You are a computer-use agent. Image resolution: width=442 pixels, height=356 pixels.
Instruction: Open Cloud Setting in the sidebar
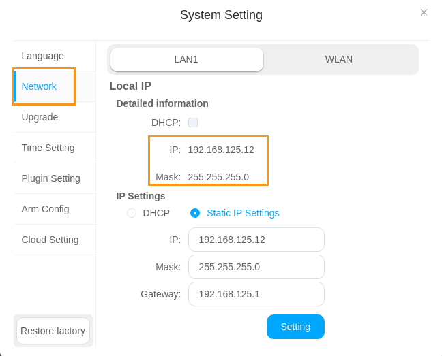(50, 240)
